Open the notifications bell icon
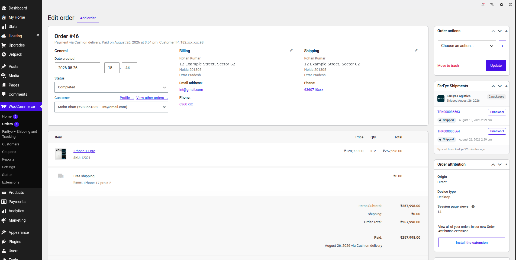The image size is (516, 260). coord(483,5)
